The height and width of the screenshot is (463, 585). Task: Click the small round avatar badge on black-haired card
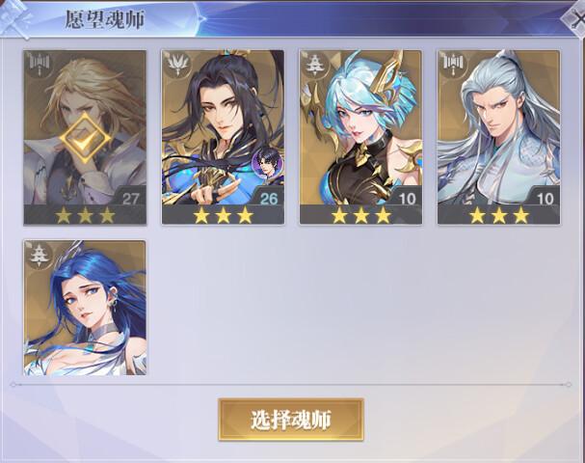coord(268,163)
